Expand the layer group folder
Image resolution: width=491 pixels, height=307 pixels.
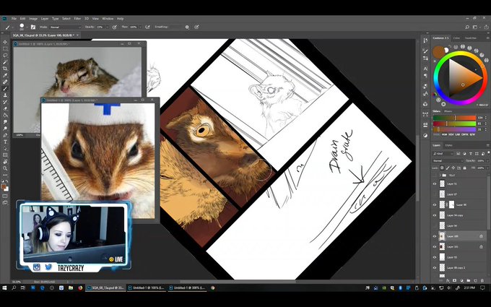[x=440, y=176]
